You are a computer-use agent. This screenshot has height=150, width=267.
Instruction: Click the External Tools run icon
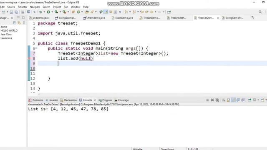pos(64,12)
